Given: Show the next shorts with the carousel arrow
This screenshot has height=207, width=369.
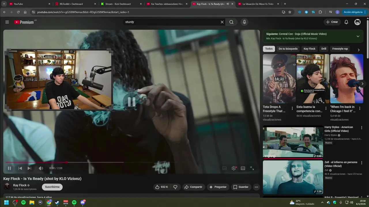Looking at the screenshot, I should click(x=362, y=84).
